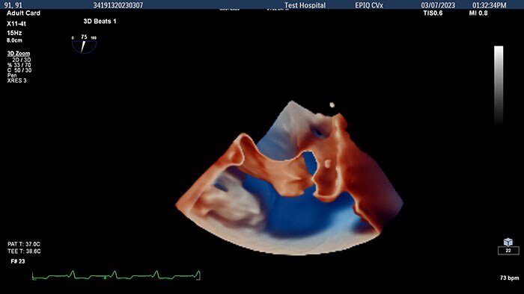Click the 'F# 23' frame number
The width and height of the screenshot is (524, 294).
(18, 261)
